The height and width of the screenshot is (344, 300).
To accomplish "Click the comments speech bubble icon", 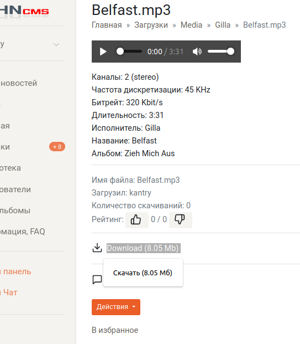I will pyautogui.click(x=97, y=280).
